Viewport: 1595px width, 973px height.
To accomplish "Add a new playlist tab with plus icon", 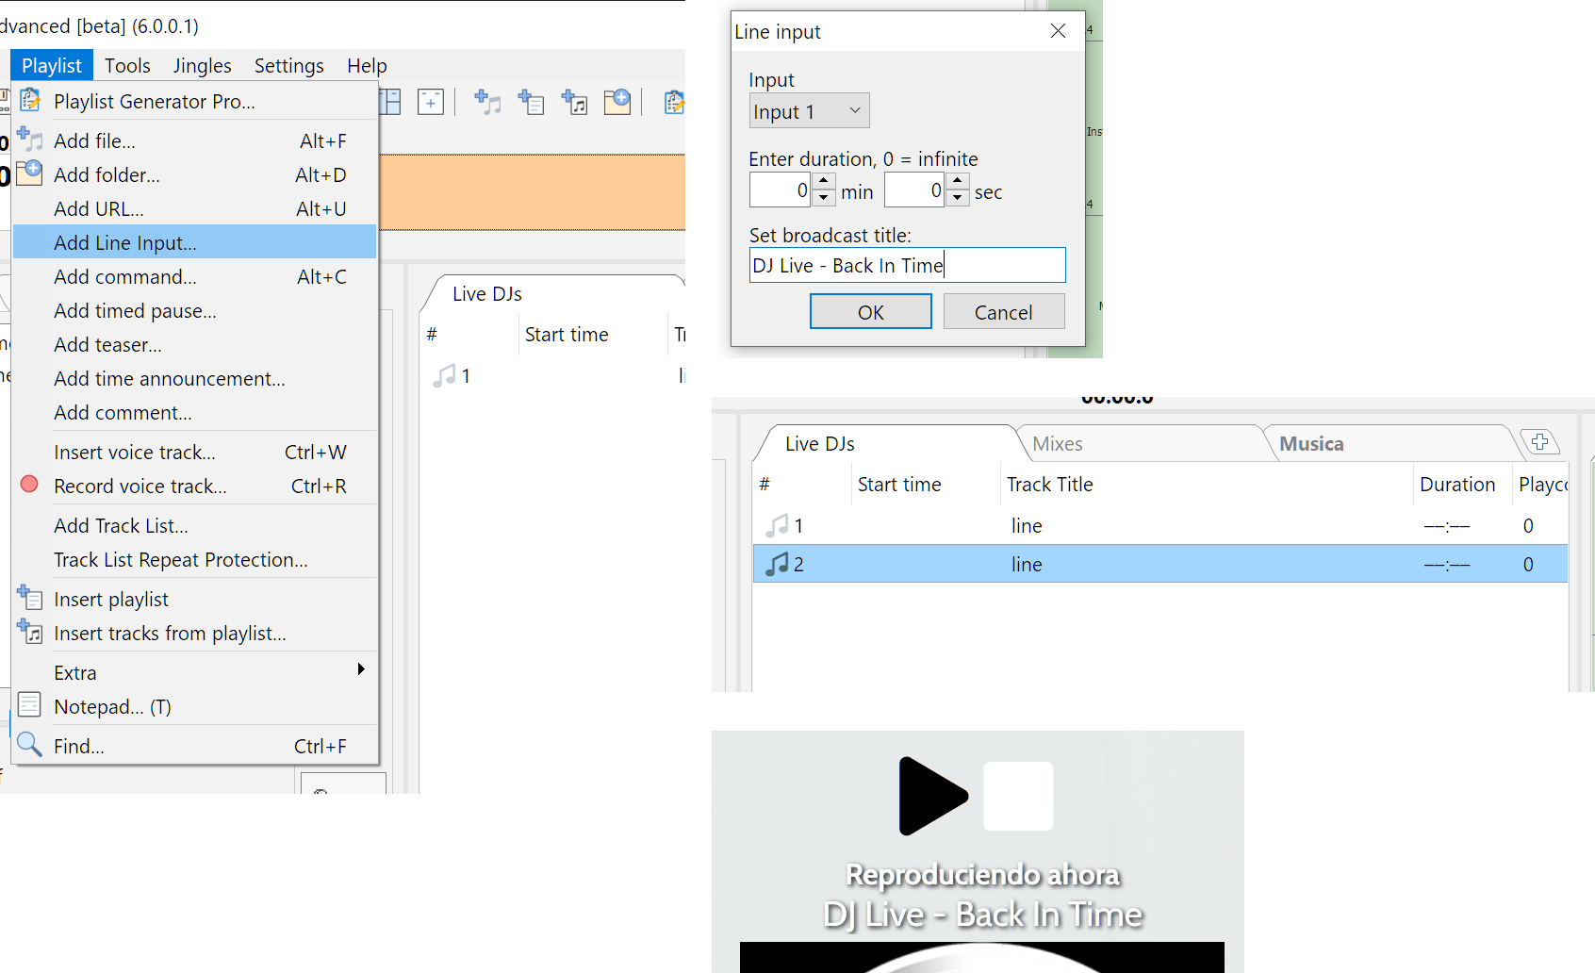I will tap(1539, 442).
